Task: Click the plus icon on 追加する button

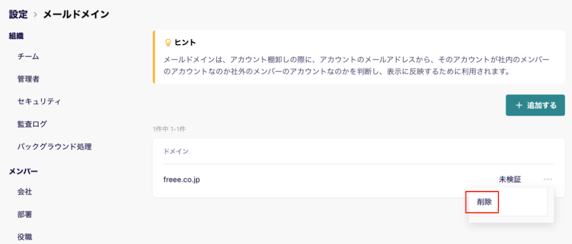Action: click(519, 106)
